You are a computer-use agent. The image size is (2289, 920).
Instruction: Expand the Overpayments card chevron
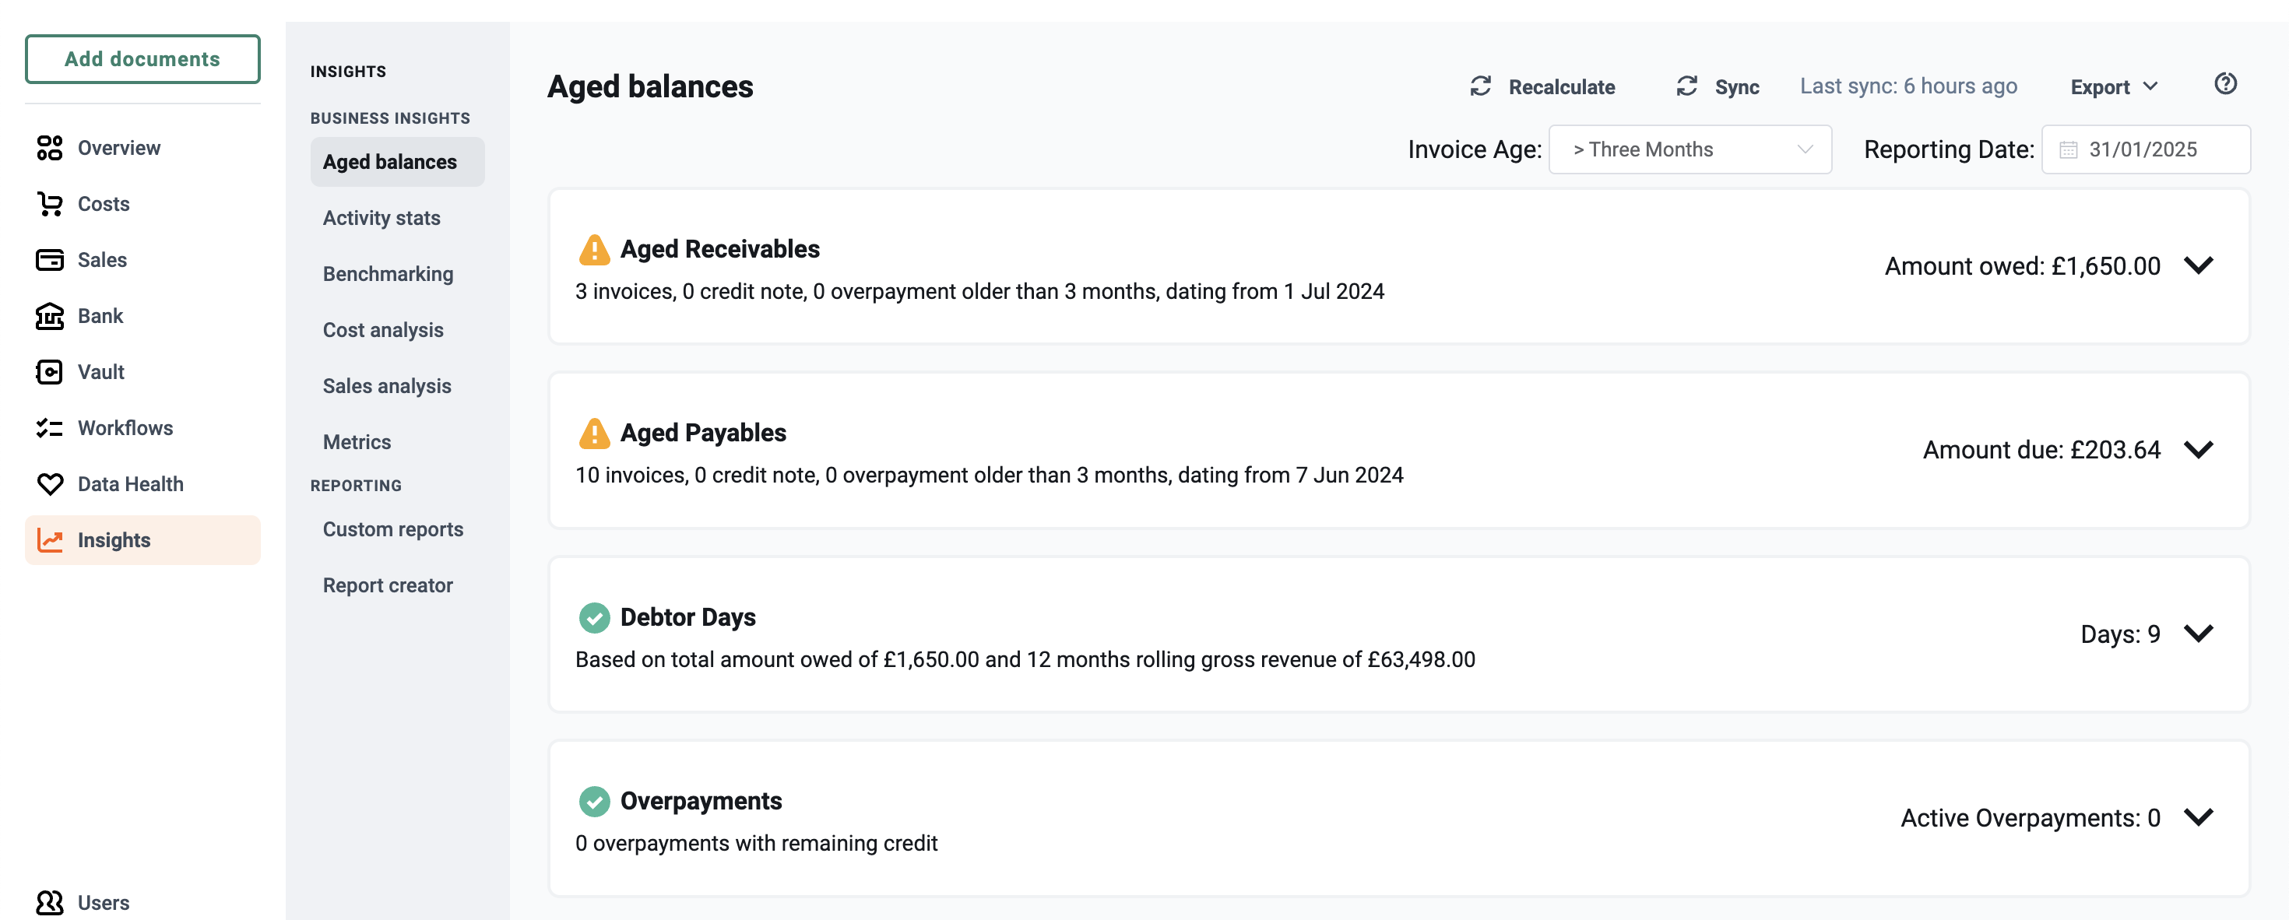point(2199,817)
